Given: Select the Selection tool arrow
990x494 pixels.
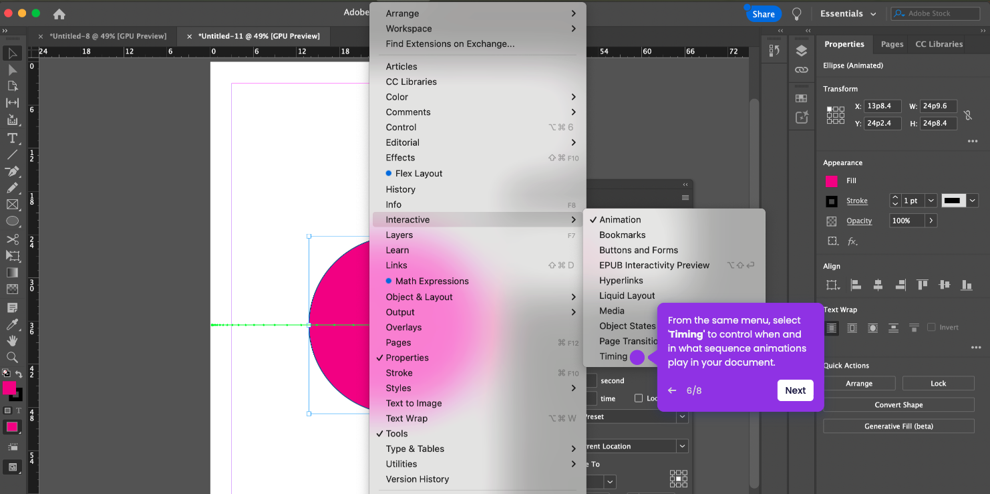Looking at the screenshot, I should (x=12, y=53).
